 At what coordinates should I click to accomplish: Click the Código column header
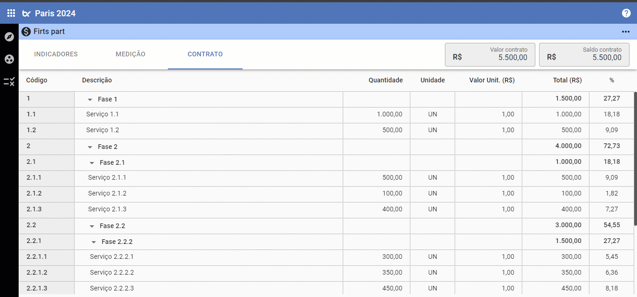point(37,80)
